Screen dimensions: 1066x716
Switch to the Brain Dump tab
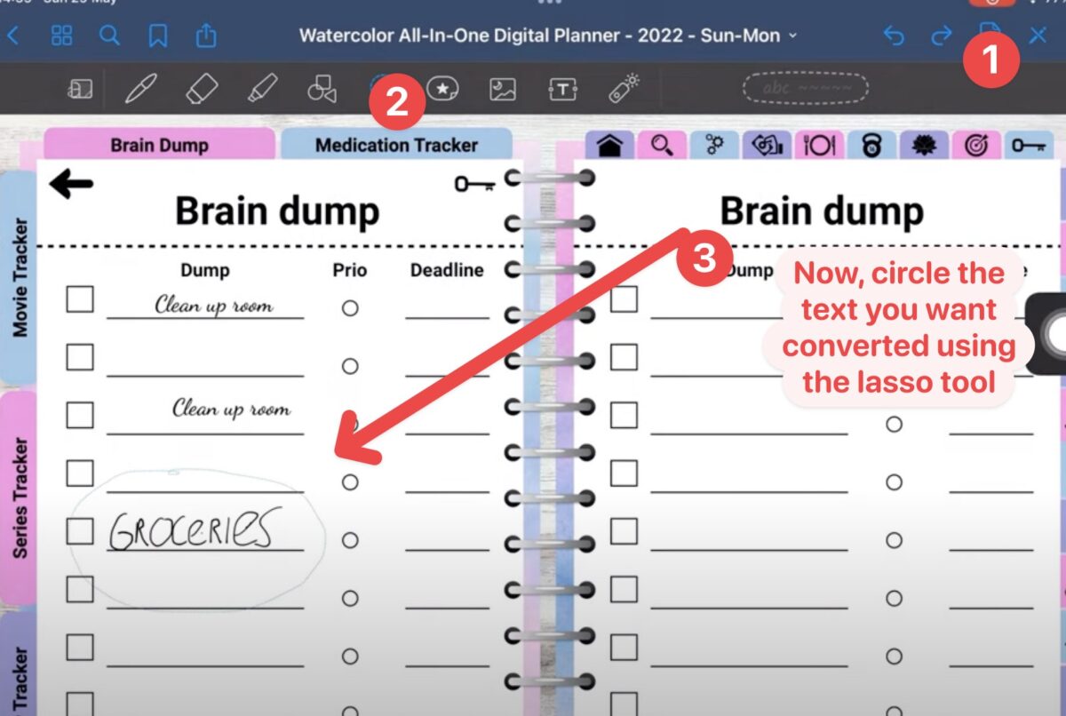pyautogui.click(x=159, y=145)
